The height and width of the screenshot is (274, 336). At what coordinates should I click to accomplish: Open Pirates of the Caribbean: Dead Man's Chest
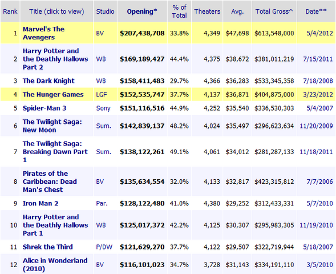pyautogui.click(x=50, y=182)
